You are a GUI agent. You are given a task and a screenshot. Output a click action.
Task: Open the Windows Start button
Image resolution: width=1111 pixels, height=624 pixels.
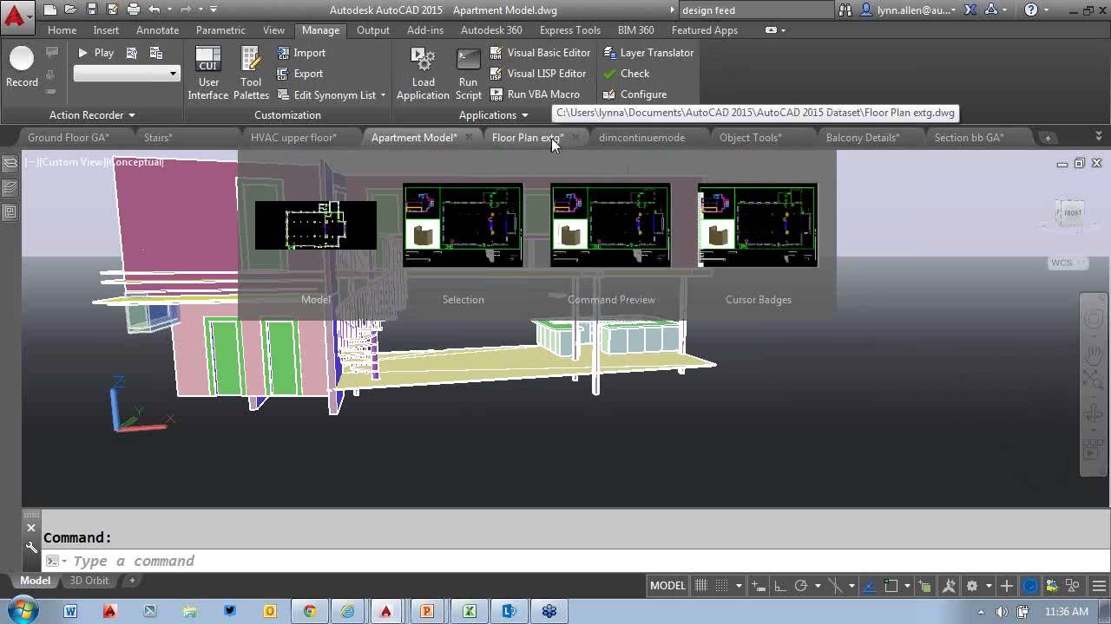pos(22,611)
